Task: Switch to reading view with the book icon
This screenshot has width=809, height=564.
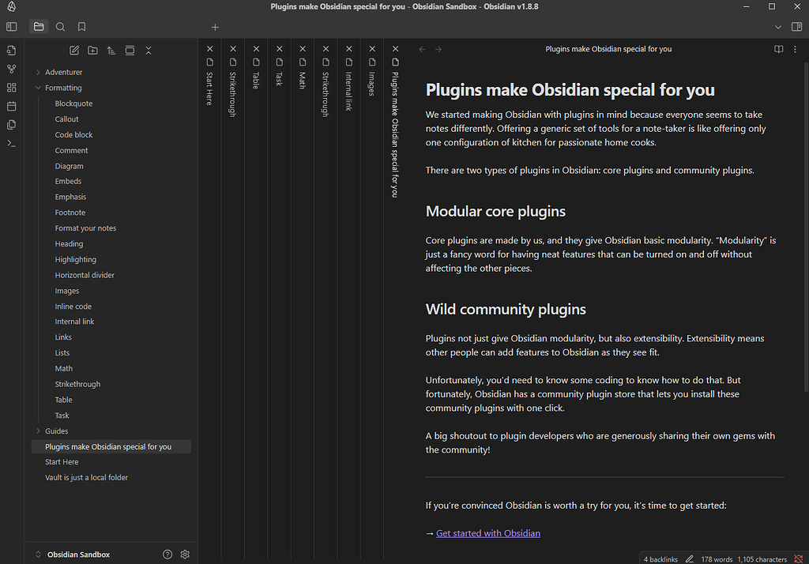Action: (779, 48)
